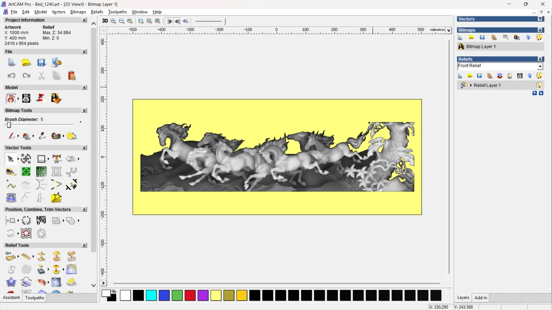Click the Undo icon

coord(11,76)
